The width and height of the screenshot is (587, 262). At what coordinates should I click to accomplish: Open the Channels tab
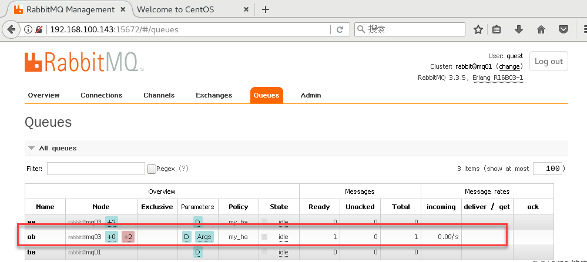[x=159, y=95]
